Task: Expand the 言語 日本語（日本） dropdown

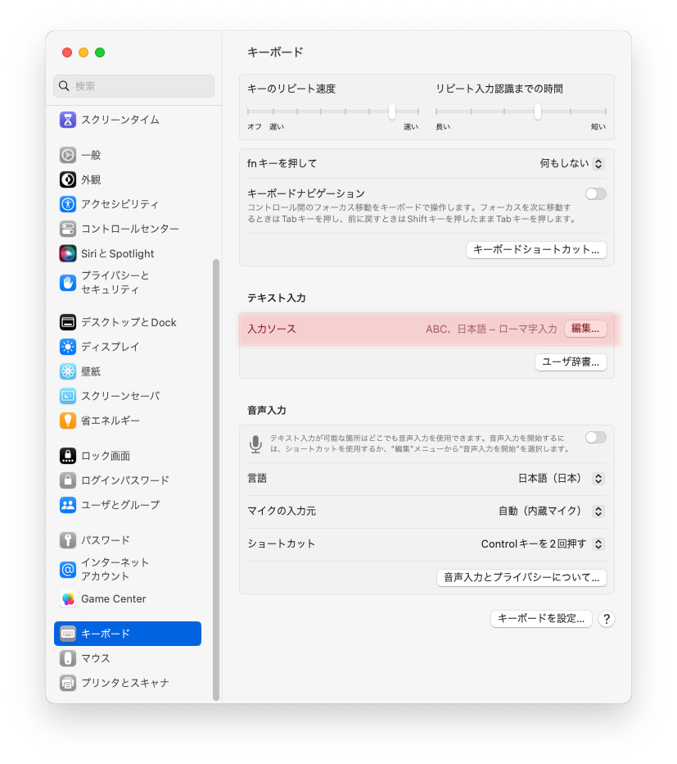Action: [x=562, y=479]
